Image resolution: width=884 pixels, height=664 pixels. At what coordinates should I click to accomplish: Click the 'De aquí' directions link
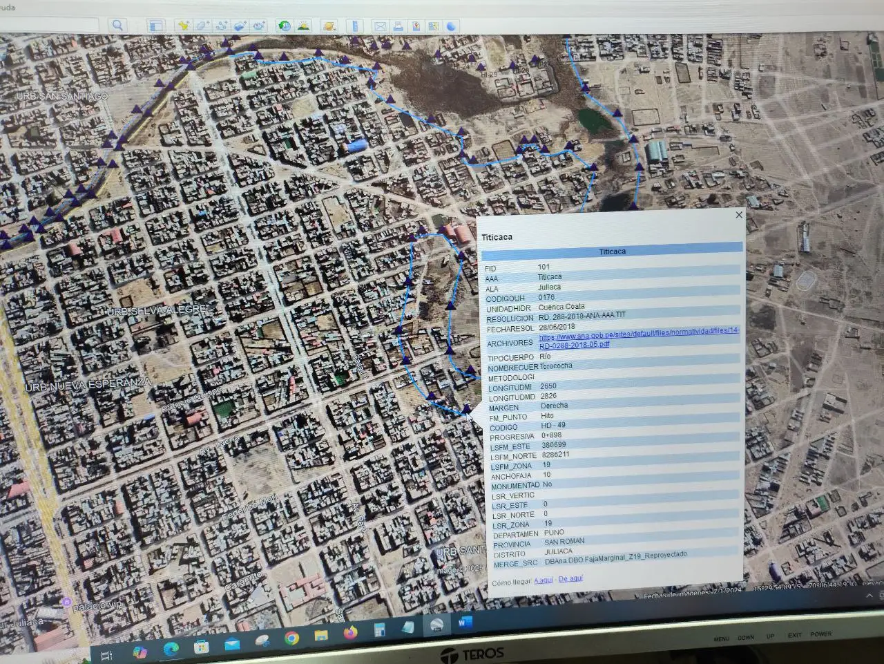click(x=570, y=578)
